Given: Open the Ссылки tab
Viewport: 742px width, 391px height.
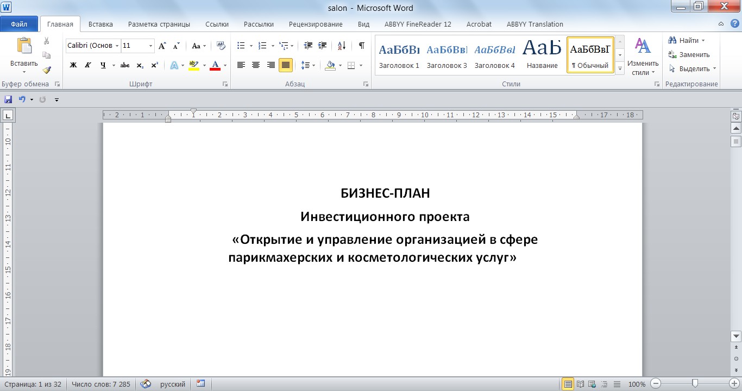Looking at the screenshot, I should click(217, 24).
